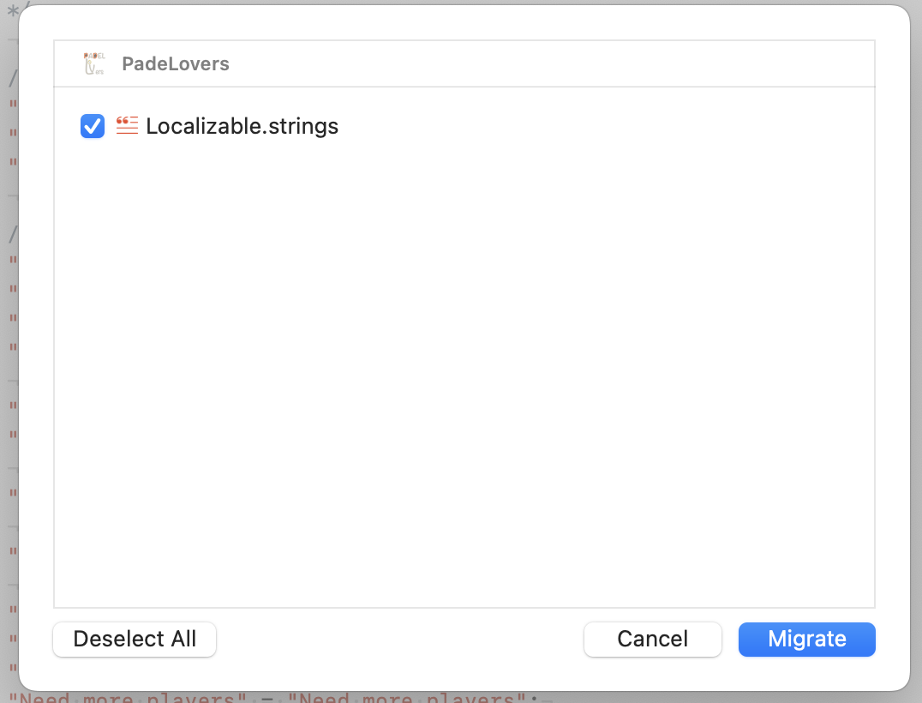Select the Localizable.strings file name
The height and width of the screenshot is (703, 922).
pyautogui.click(x=242, y=126)
